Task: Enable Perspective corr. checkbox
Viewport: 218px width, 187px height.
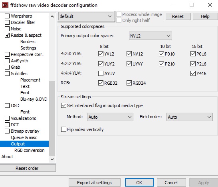Action: [x=7, y=54]
